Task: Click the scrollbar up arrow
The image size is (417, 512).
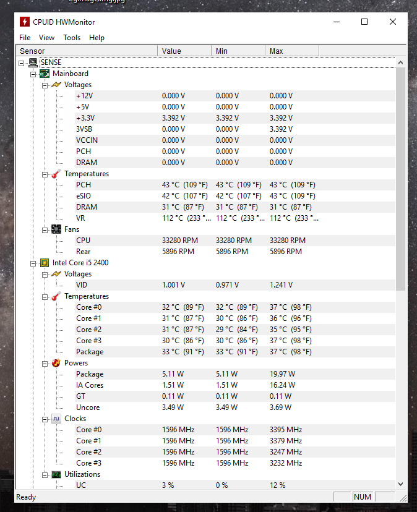Action: point(401,62)
